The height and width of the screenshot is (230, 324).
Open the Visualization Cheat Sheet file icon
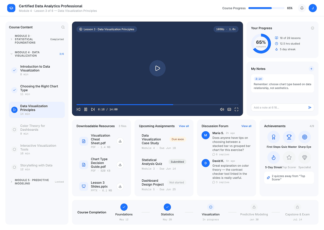click(84, 141)
